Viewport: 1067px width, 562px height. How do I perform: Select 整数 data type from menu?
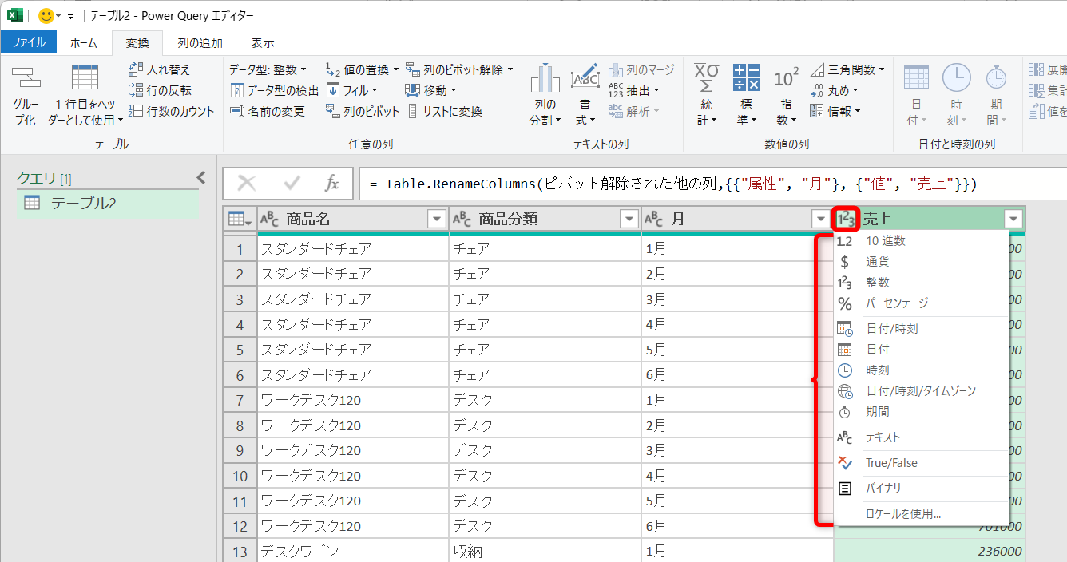tap(921, 282)
